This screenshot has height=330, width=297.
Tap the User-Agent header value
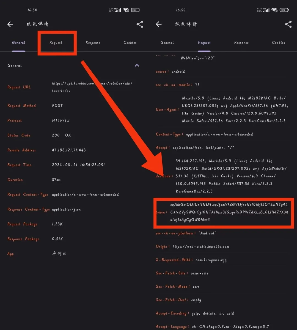click(x=234, y=109)
